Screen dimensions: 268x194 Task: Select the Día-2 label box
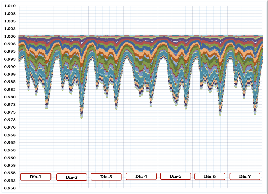click(x=72, y=177)
